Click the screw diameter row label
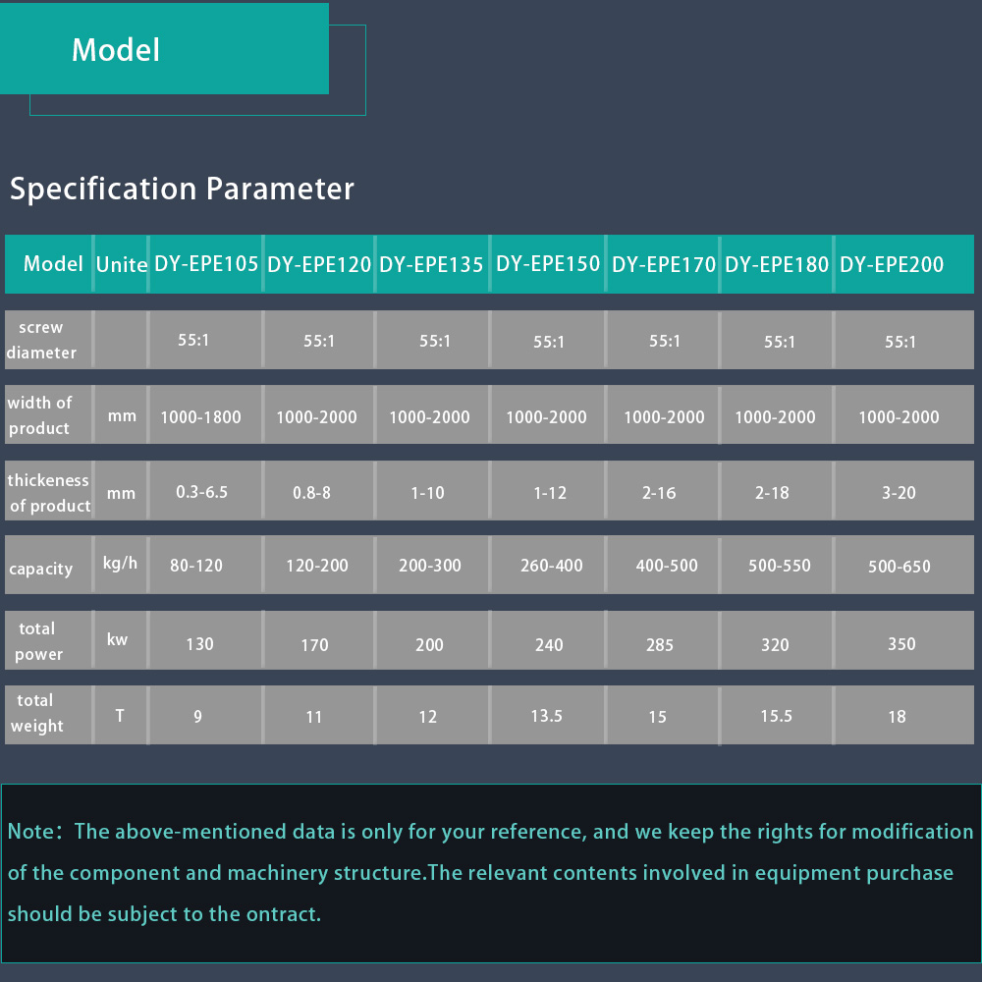This screenshot has height=982, width=982. (41, 340)
